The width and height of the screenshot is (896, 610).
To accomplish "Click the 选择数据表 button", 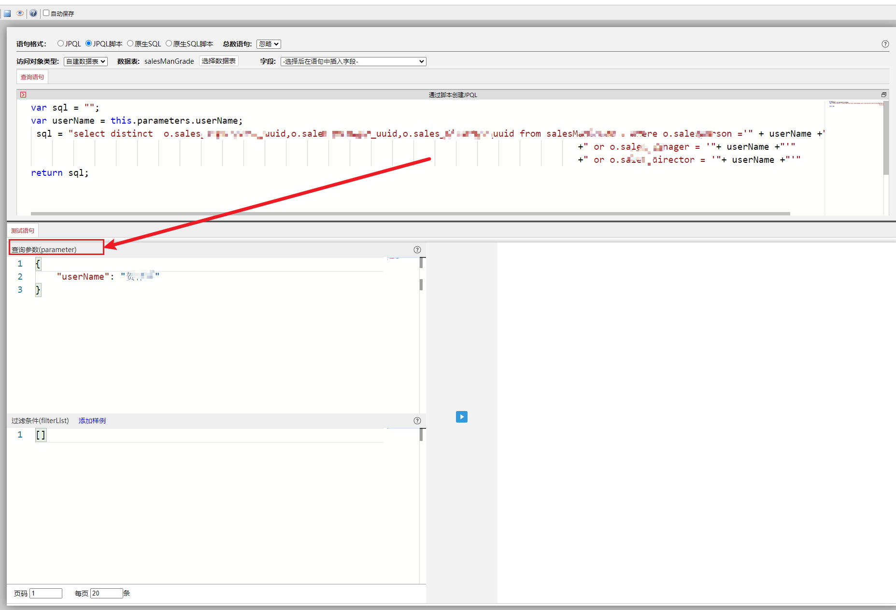I will 219,61.
